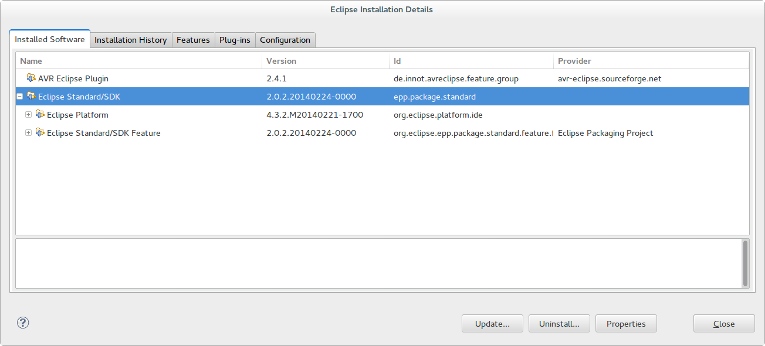Screen dimensions: 765x346
Task: Click org.eclipse.platform.ide id cell
Action: (x=438, y=115)
